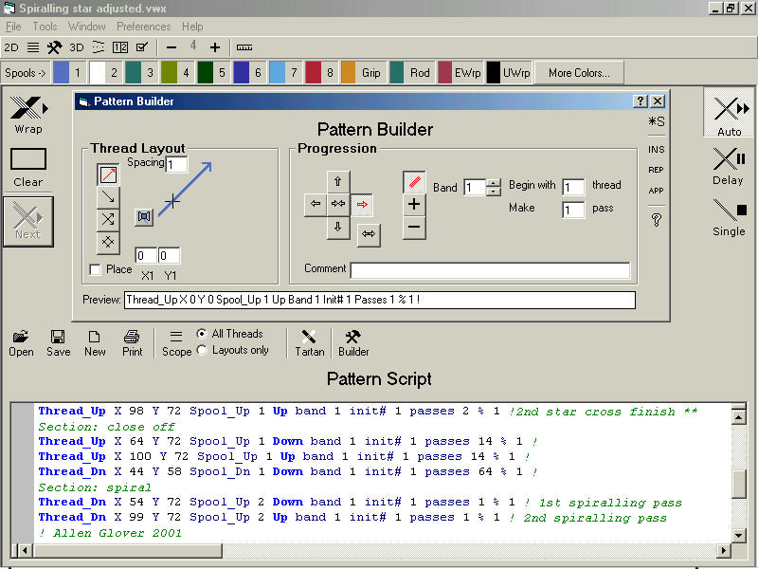Image resolution: width=758 pixels, height=569 pixels.
Task: Select the Auto run mode icon
Action: tap(729, 107)
